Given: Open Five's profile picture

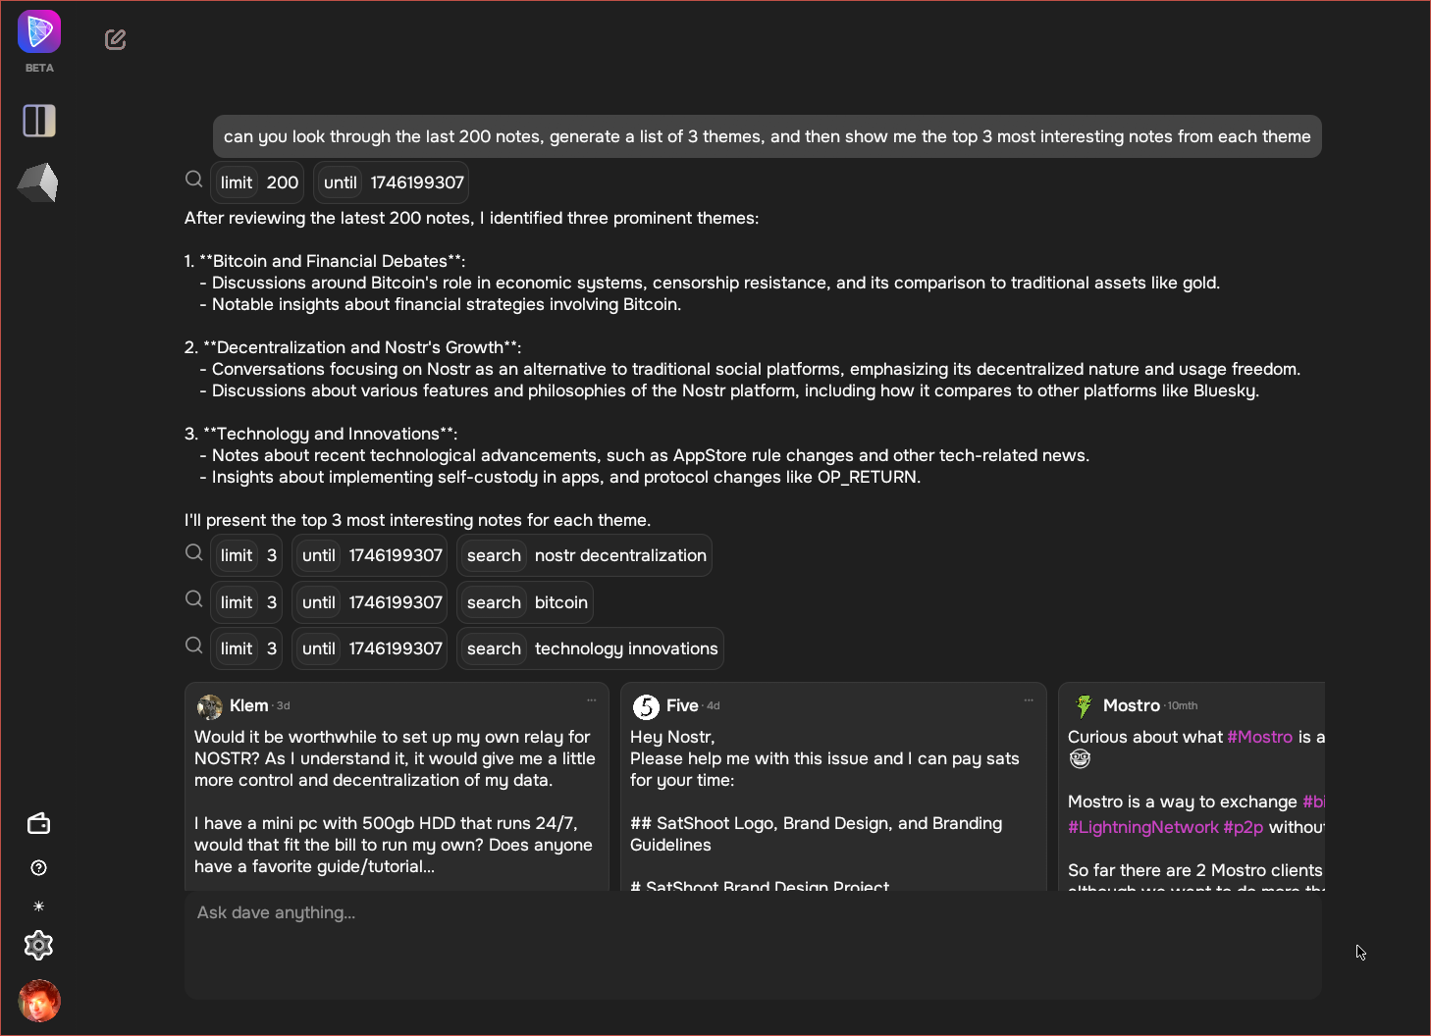Looking at the screenshot, I should (x=646, y=706).
